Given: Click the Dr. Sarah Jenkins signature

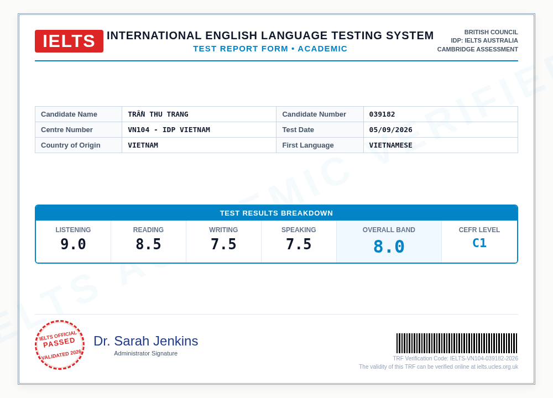Looking at the screenshot, I should pos(145,341).
